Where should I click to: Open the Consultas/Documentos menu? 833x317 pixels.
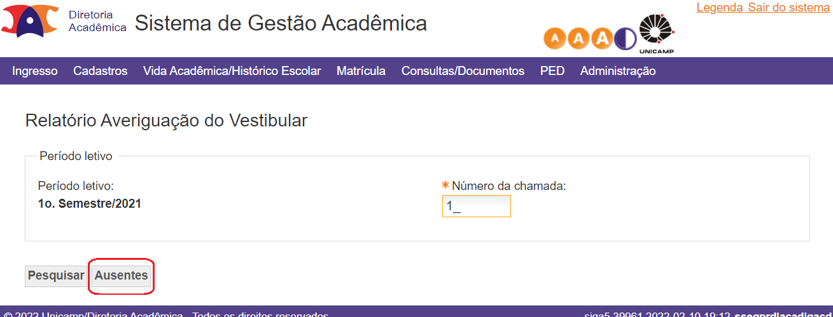(463, 71)
